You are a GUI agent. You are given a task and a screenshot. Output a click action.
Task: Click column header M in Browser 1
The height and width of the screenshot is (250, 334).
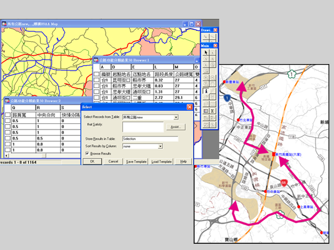[x=183, y=67]
